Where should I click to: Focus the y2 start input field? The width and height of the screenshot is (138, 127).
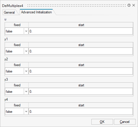coord(81,71)
